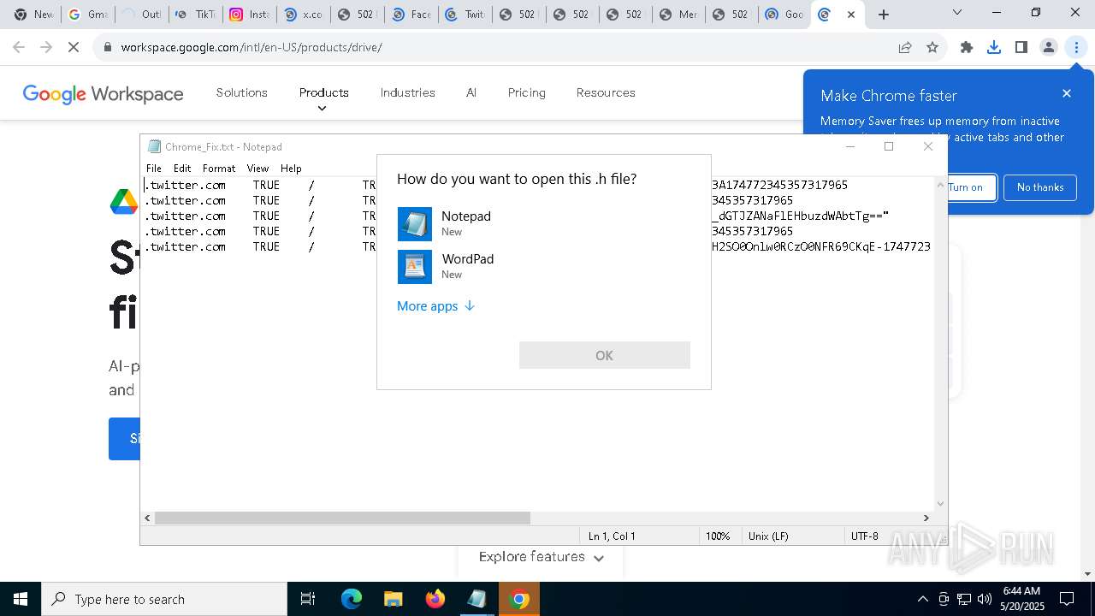The height and width of the screenshot is (616, 1095).
Task: Toggle Chrome side panel
Action: (1021, 47)
